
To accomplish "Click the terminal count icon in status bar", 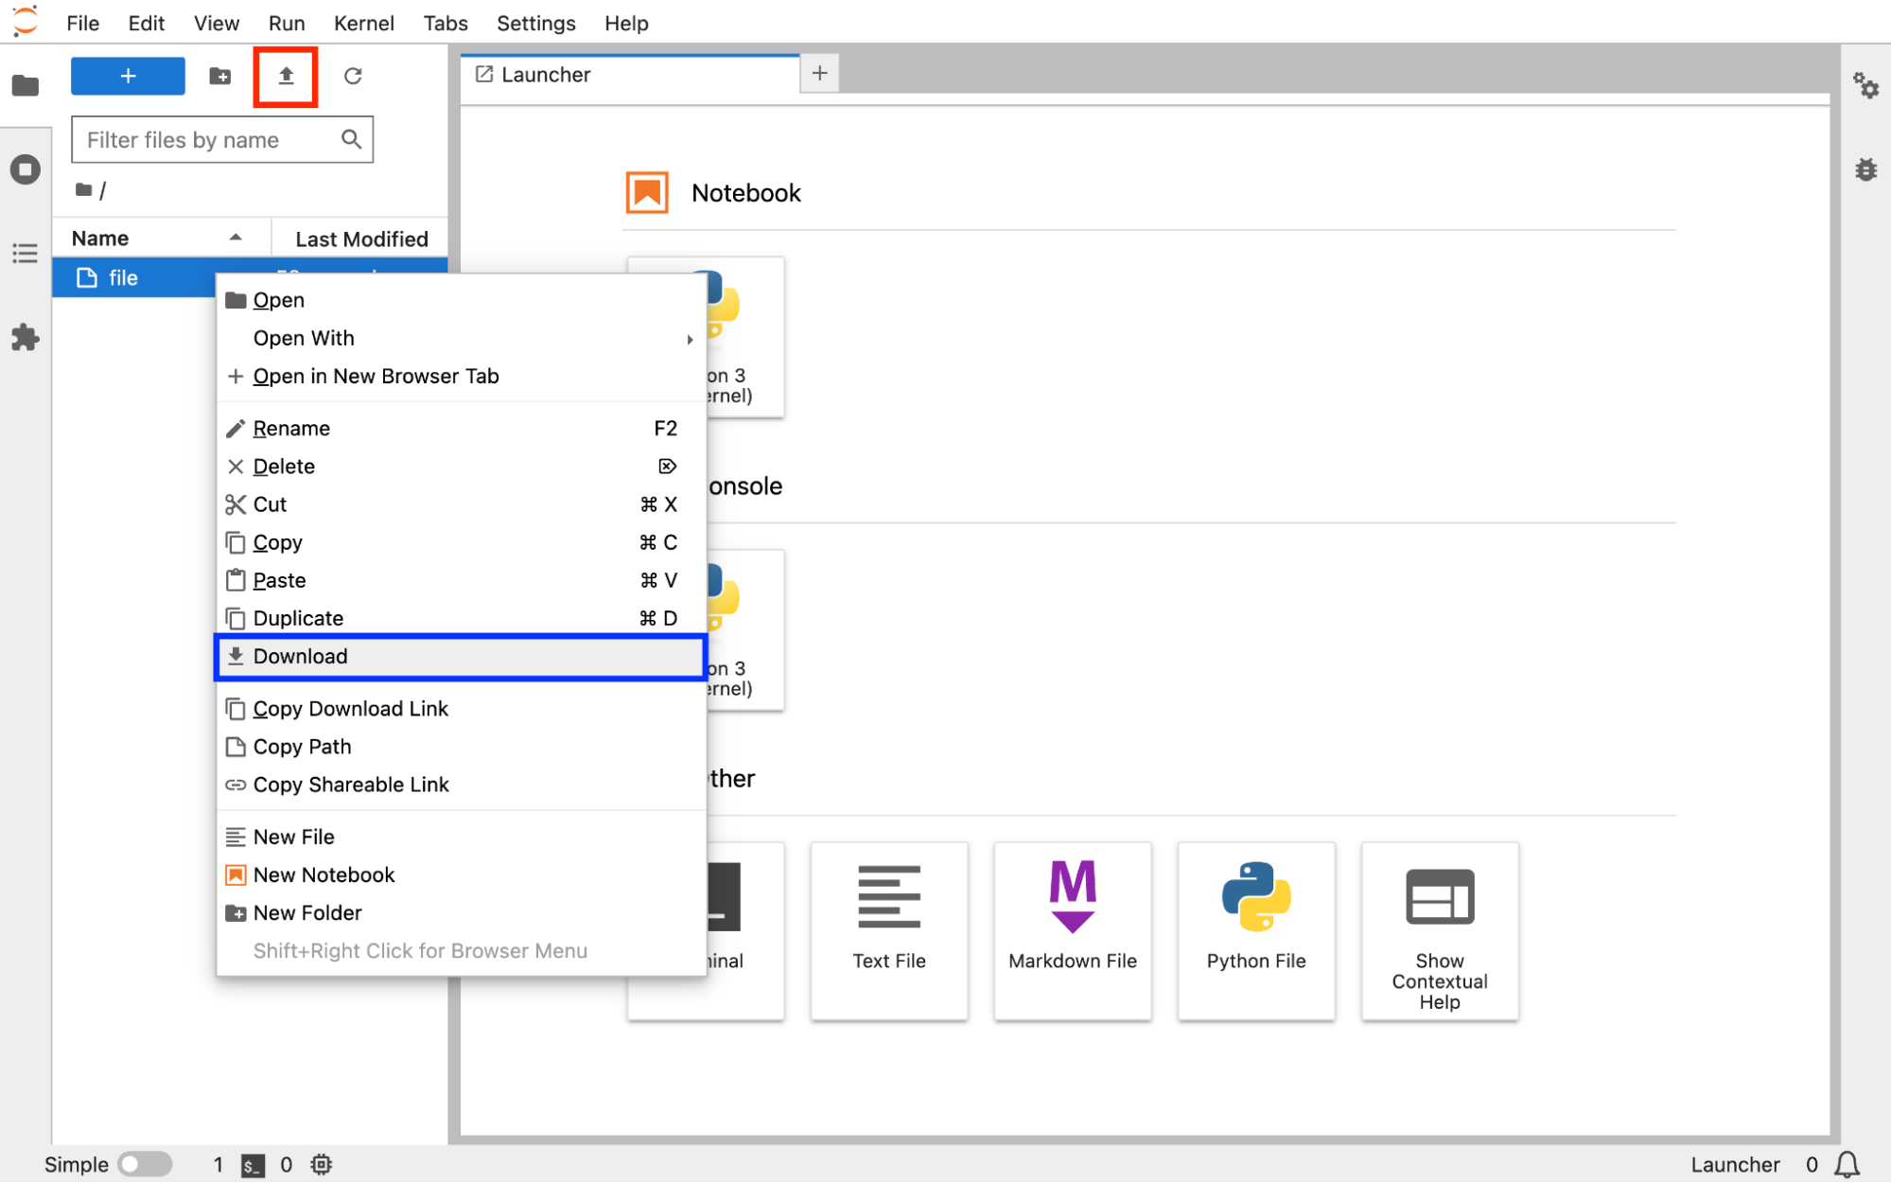I will pyautogui.click(x=253, y=1165).
